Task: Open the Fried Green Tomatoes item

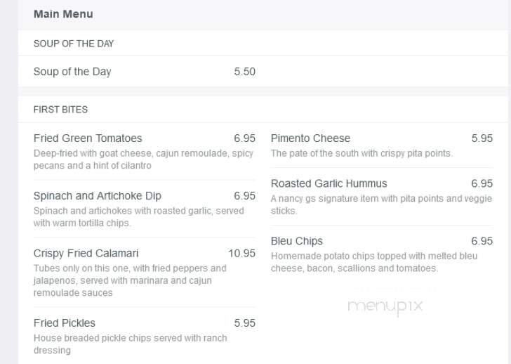Action: [x=88, y=138]
